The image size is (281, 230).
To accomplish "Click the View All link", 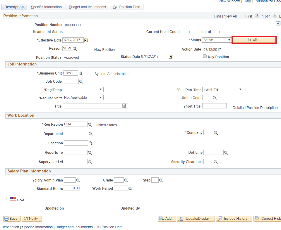I will [x=230, y=16].
